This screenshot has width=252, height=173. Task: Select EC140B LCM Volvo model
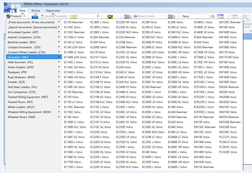[x=75, y=57]
